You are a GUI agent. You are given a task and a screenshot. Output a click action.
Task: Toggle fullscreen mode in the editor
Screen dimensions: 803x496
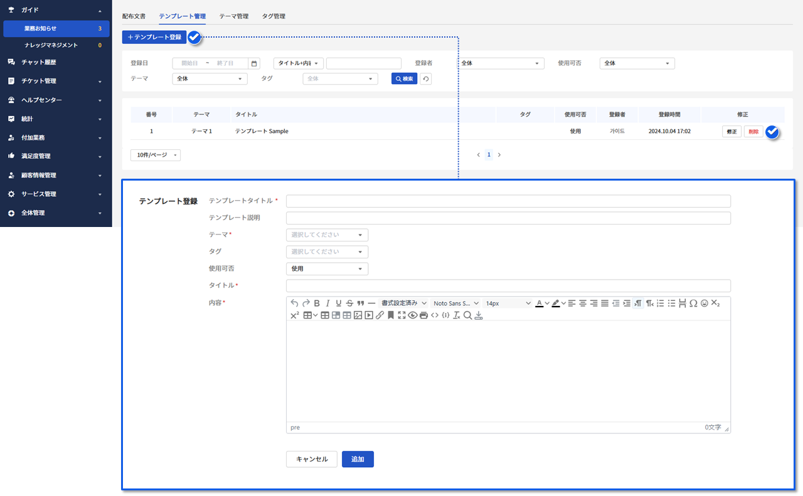click(401, 315)
